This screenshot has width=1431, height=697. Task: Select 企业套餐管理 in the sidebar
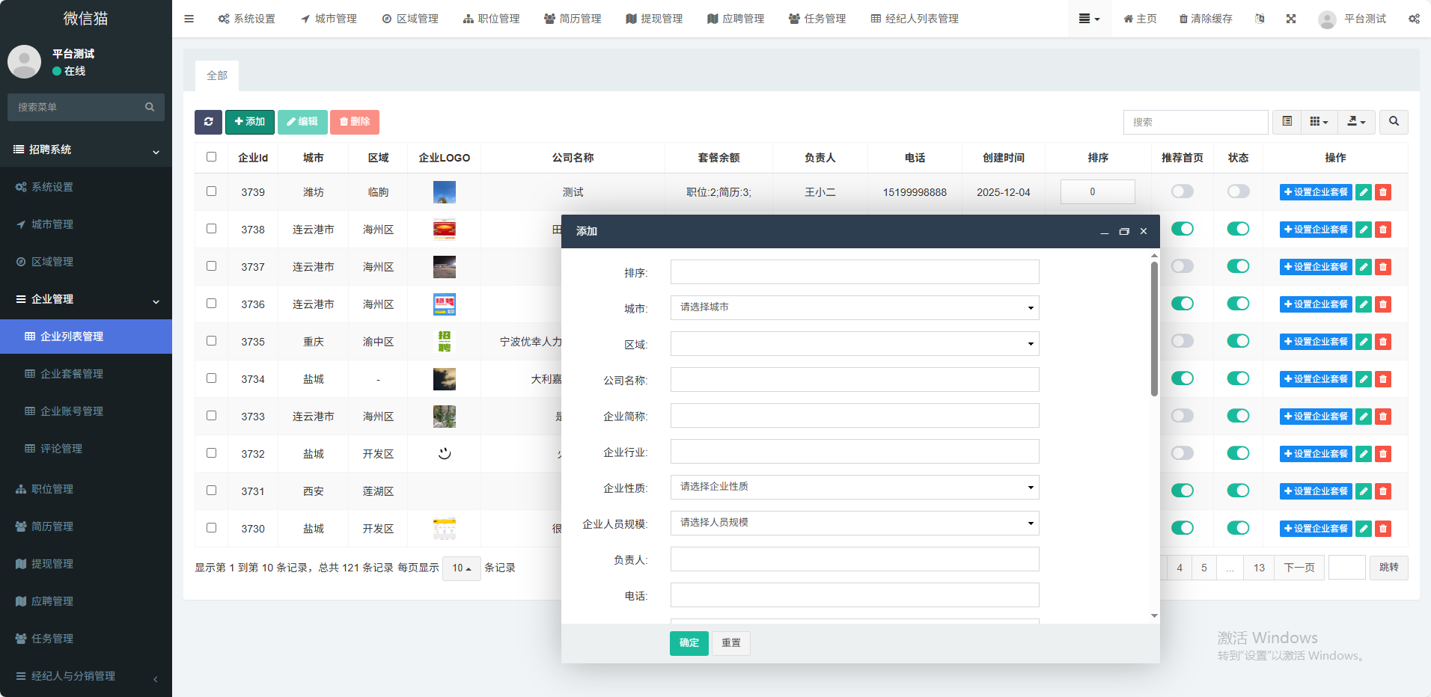tap(72, 374)
